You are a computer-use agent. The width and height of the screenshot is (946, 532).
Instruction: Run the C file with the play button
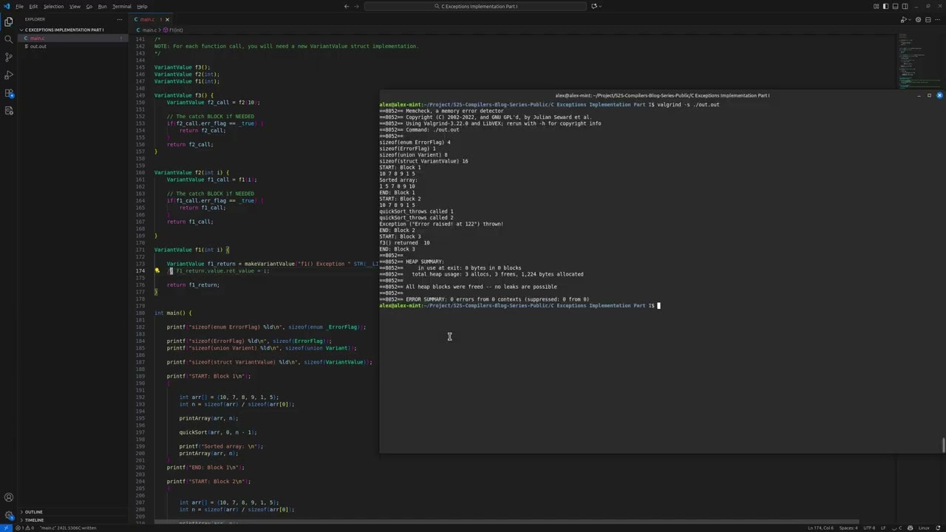point(902,20)
